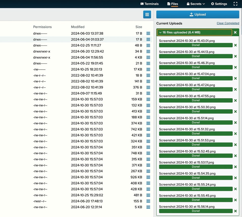Click filename Screenshot 2024-10-30 at 15.52.45.png
The height and width of the screenshot is (217, 242).
tap(187, 151)
